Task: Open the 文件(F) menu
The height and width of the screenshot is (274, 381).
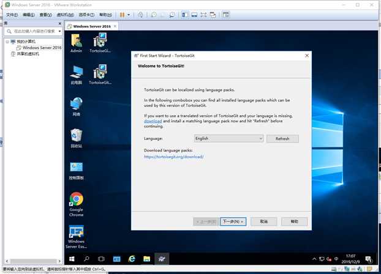Action: pos(12,15)
